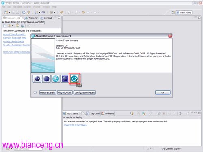Click the New wizard toolbar icon
The width and height of the screenshot is (203, 152).
tap(6, 13)
